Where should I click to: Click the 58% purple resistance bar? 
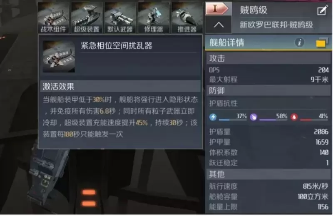click(x=273, y=120)
